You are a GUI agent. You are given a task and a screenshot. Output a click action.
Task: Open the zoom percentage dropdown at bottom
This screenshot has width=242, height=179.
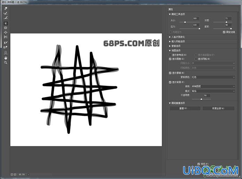click(29, 174)
